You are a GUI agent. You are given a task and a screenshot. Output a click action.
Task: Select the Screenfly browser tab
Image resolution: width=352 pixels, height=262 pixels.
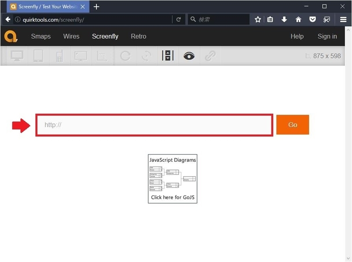[48, 7]
